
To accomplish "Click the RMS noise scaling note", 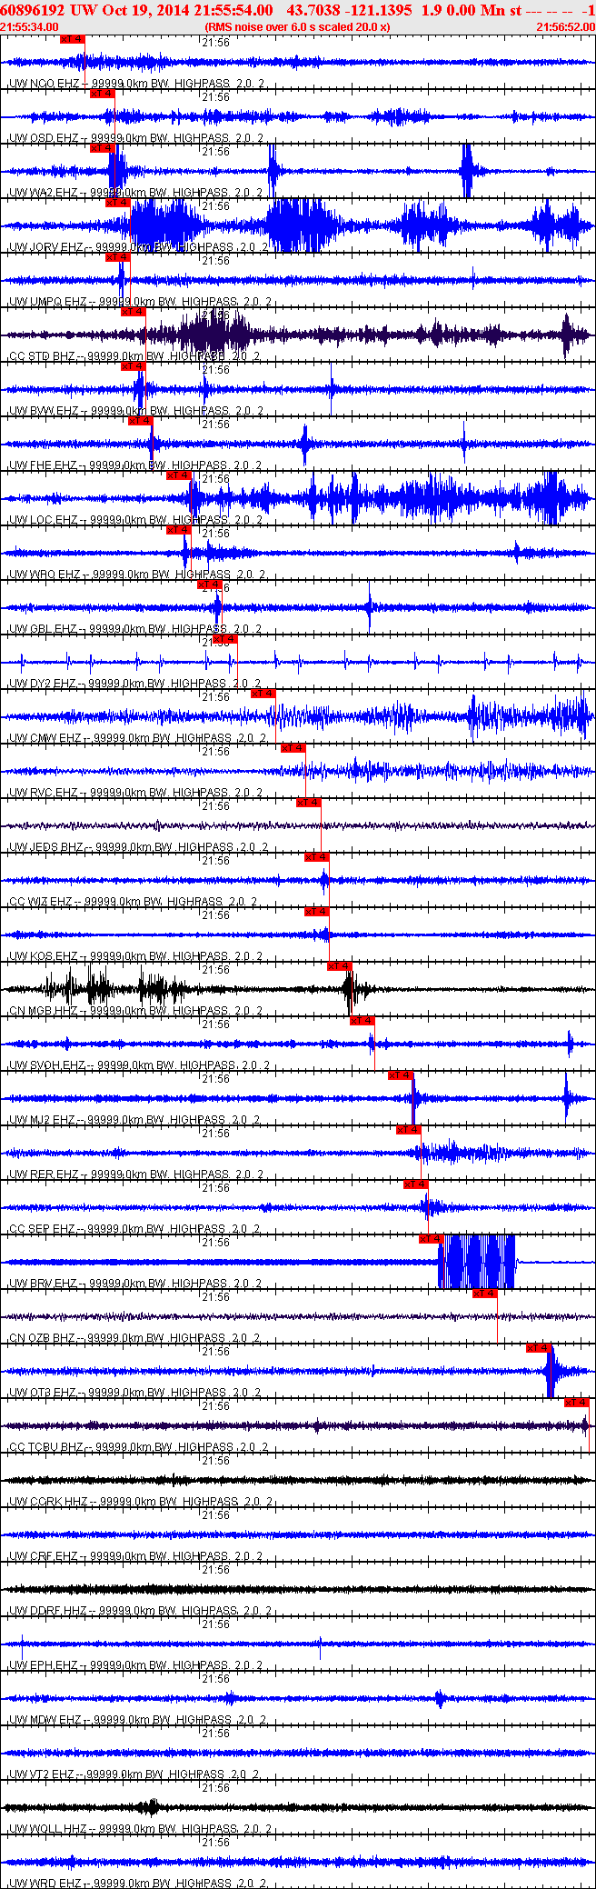I will (298, 27).
